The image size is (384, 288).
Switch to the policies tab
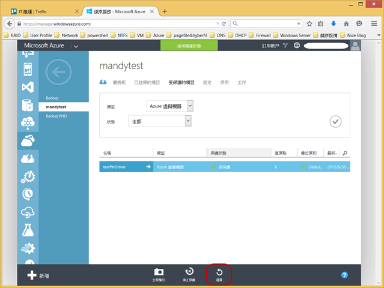click(x=224, y=83)
